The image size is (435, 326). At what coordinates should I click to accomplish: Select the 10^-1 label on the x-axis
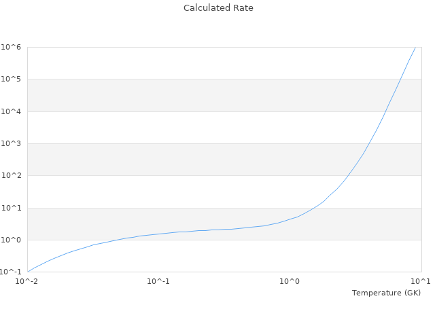pos(158,282)
